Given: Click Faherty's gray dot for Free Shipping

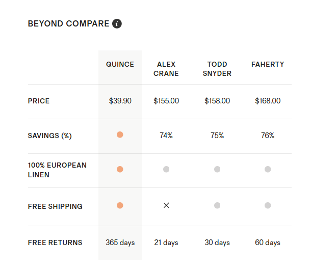Looking at the screenshot, I should click(268, 205).
